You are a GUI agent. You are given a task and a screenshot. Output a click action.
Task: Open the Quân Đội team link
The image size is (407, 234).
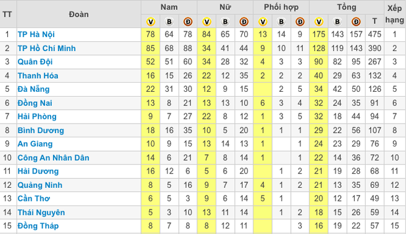tap(35, 62)
